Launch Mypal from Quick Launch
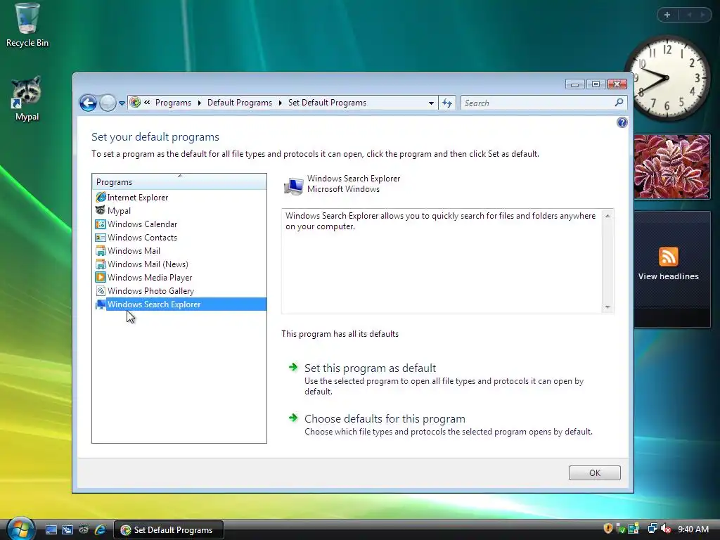This screenshot has width=720, height=540. (x=84, y=530)
